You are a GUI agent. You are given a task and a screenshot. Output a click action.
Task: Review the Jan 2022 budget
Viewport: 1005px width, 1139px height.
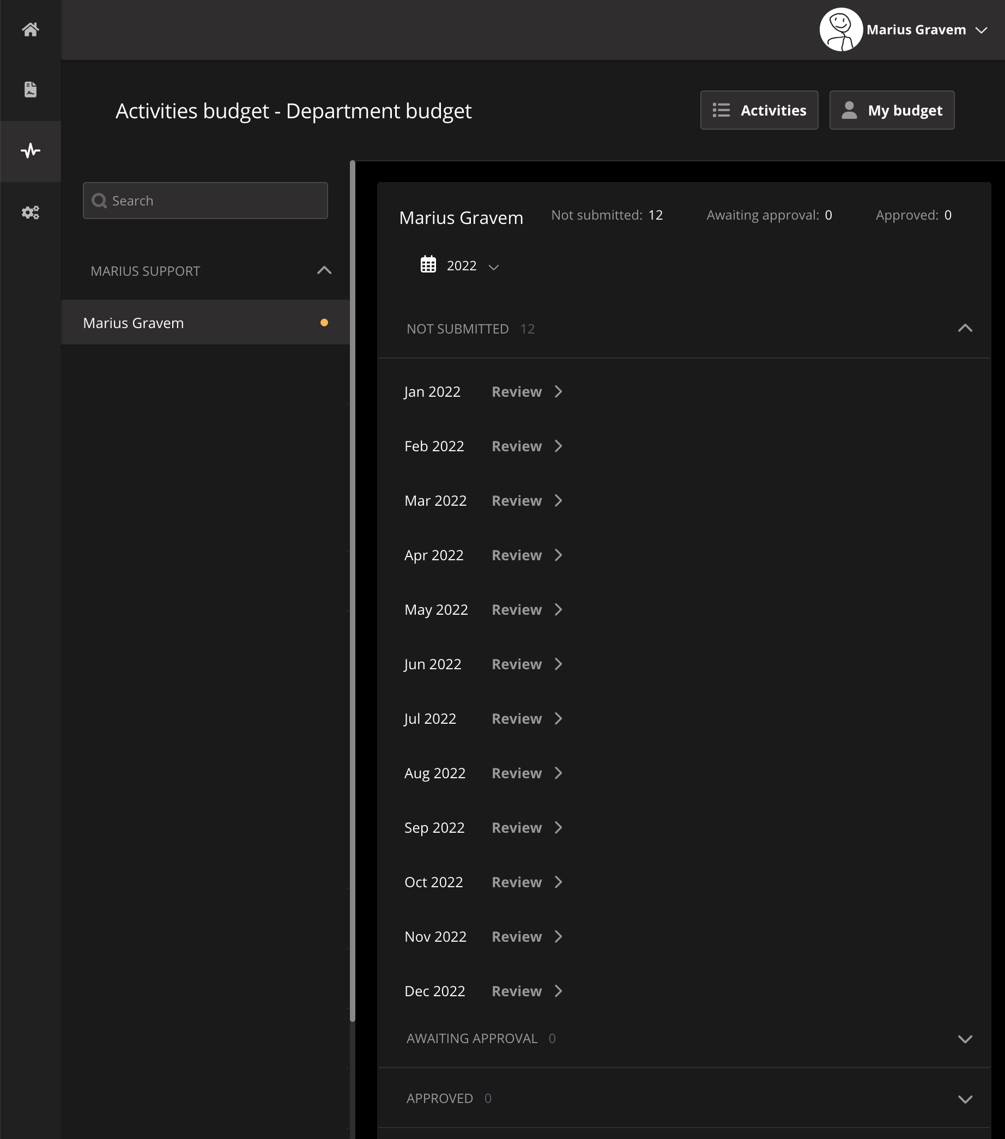(x=526, y=392)
